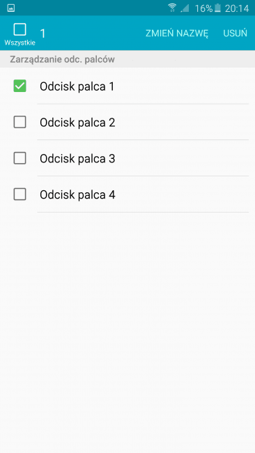This screenshot has height=453, width=255.
Task: Select the Odcisk palca 3 list row
Action: click(x=127, y=158)
